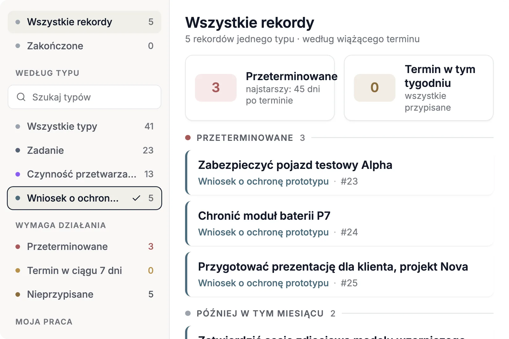This screenshot has height=339, width=509.
Task: Open the Termin w tym tygodniu card
Action: pyautogui.click(x=419, y=88)
